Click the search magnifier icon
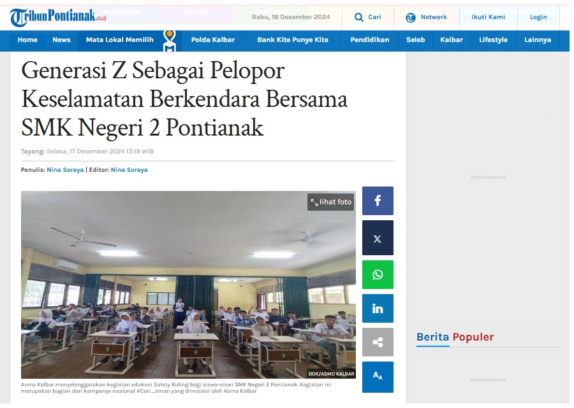Screen dimensions: 574x408 pyautogui.click(x=358, y=17)
